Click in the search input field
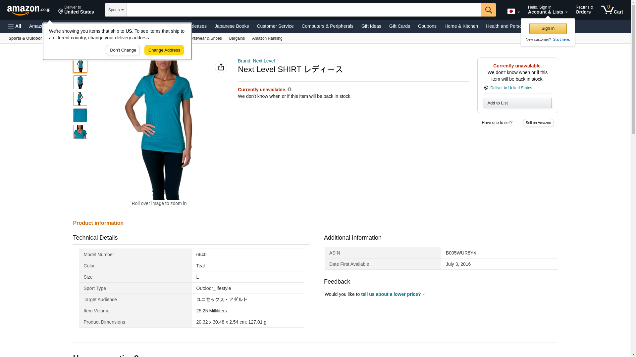This screenshot has height=357, width=636. (x=303, y=10)
